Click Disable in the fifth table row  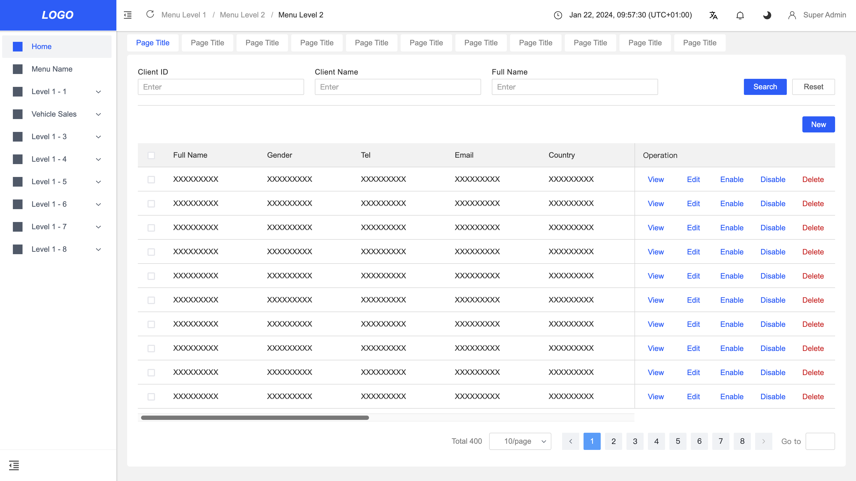773,276
